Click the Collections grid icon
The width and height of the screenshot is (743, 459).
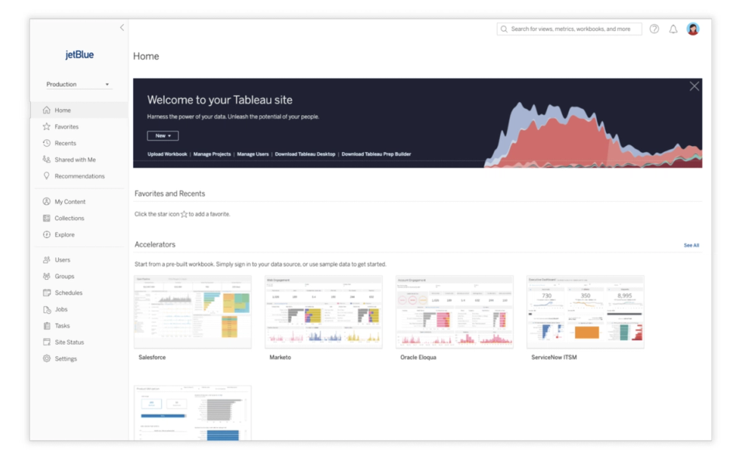tap(46, 218)
